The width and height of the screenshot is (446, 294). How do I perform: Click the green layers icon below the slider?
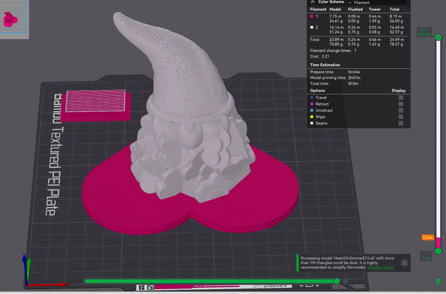point(438,281)
